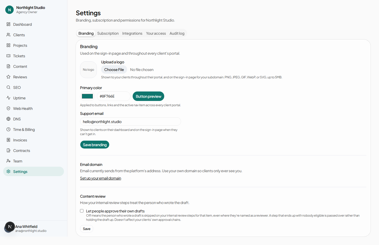Go to the Audit log tab
379x245 pixels.
[177, 33]
